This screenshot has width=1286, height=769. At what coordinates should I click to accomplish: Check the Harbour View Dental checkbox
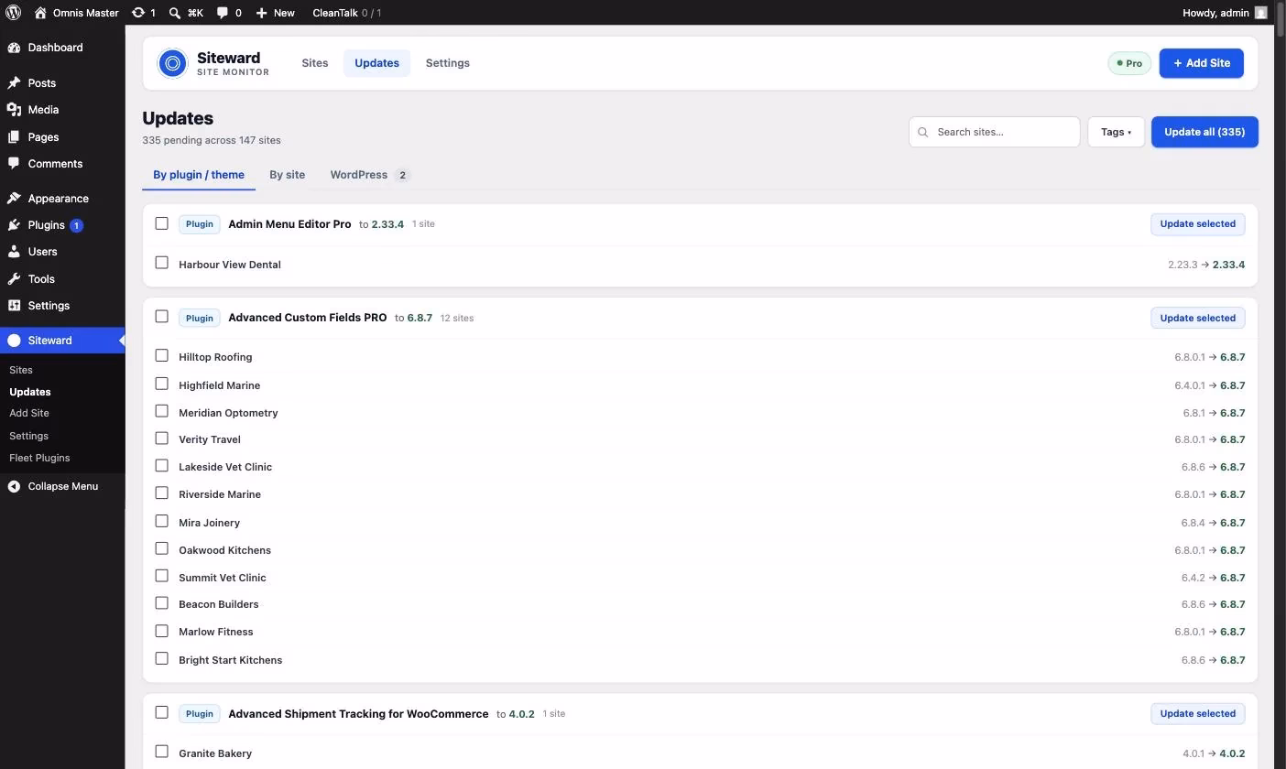162,263
